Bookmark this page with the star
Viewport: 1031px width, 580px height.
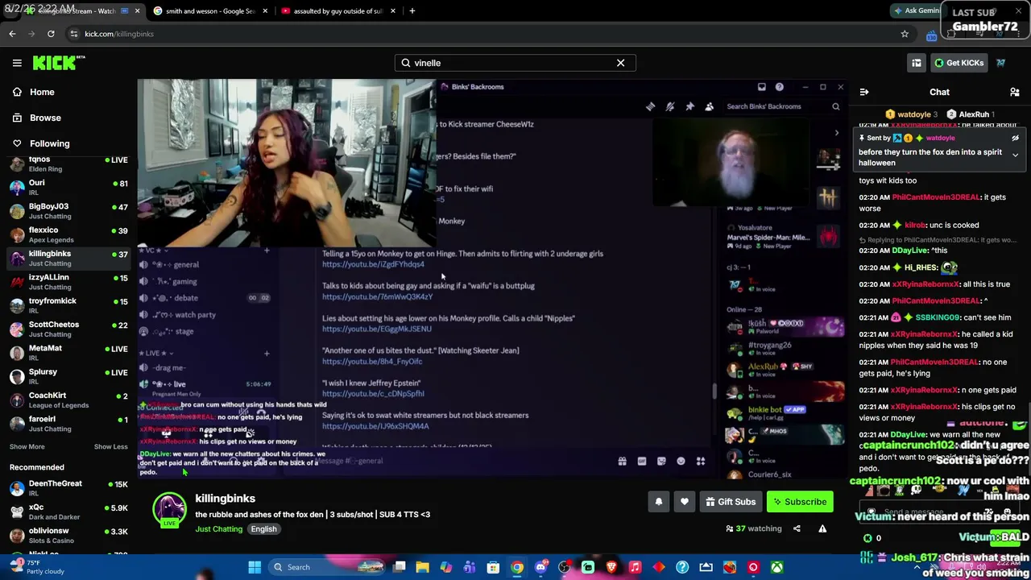905,34
